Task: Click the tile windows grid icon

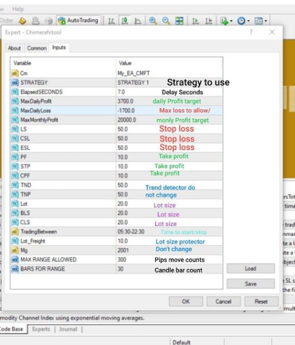Action: point(179,21)
